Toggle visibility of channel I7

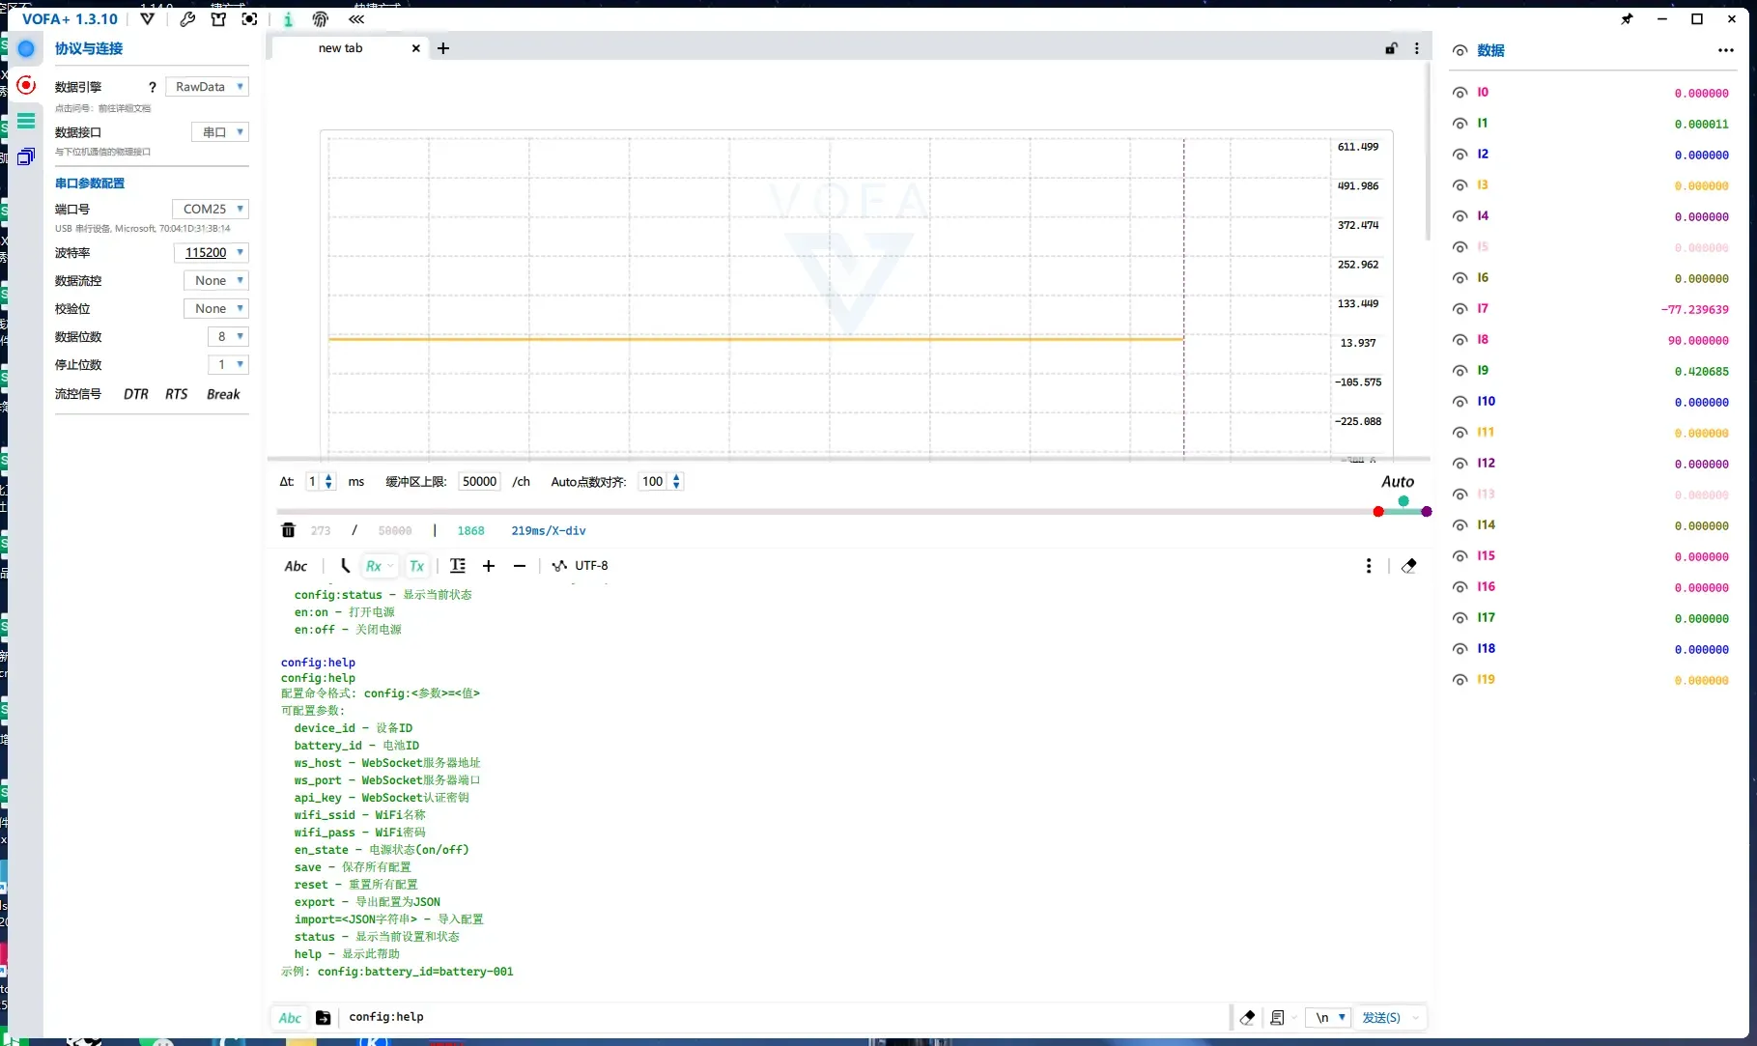1459,309
